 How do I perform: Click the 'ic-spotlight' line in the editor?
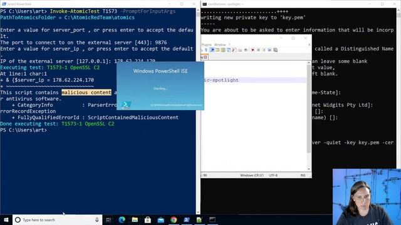(253, 80)
